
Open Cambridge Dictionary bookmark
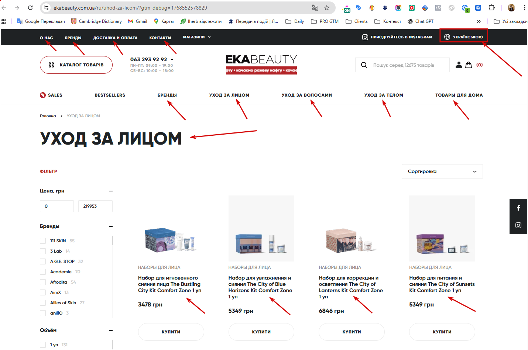coord(96,21)
